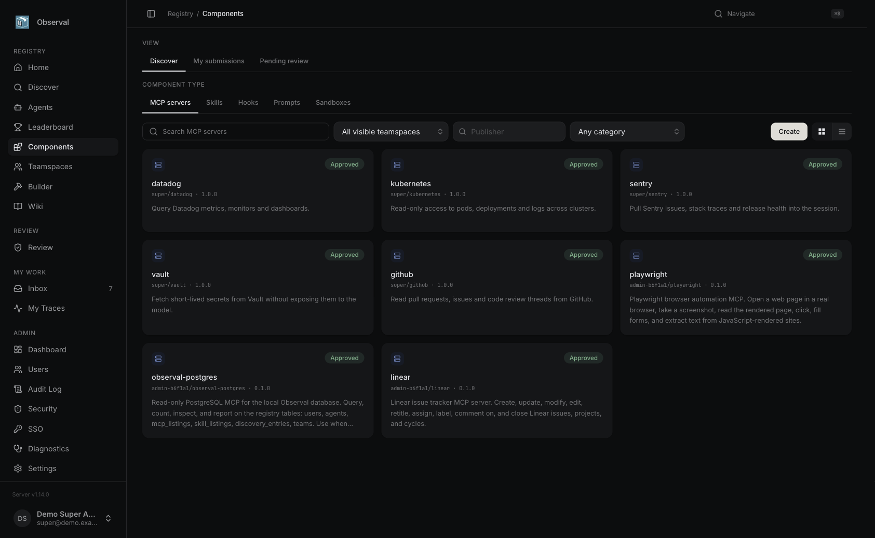875x538 pixels.
Task: Open Users admin page
Action: click(63, 369)
